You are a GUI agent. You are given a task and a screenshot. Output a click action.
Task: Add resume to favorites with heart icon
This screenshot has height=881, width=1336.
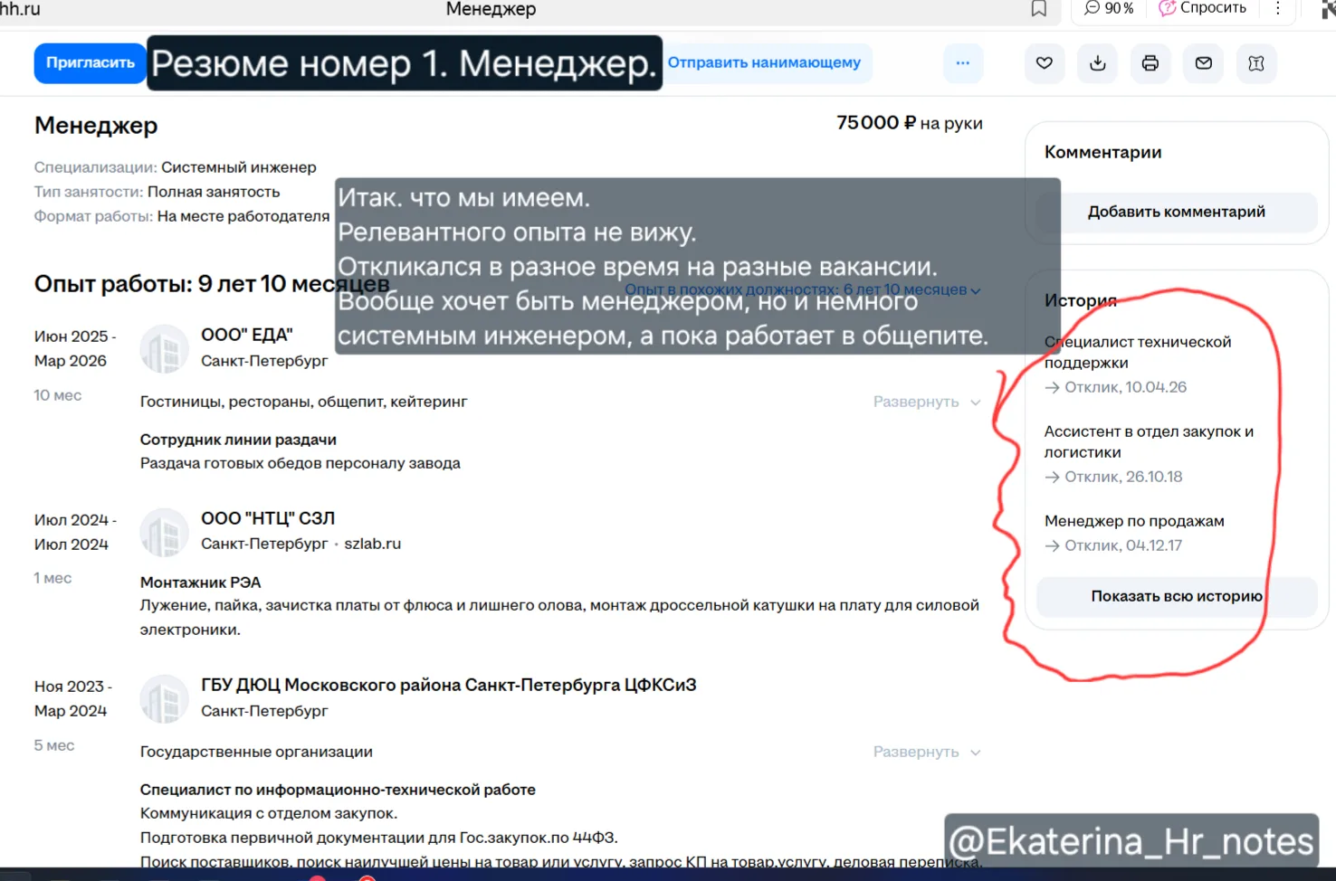1045,63
